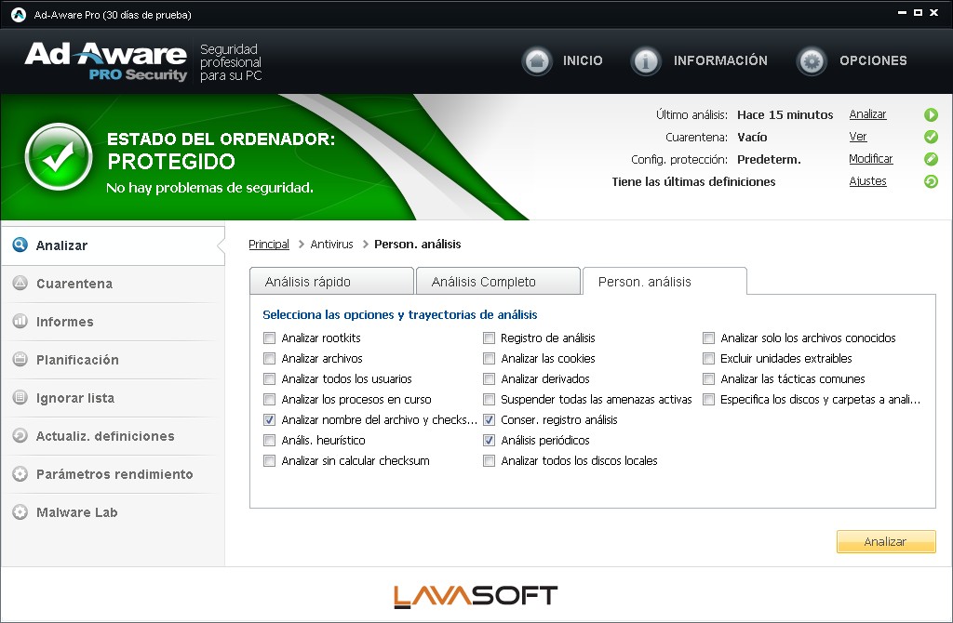The image size is (953, 623).
Task: Enable Anális. heurístico checkbox
Action: click(x=269, y=440)
